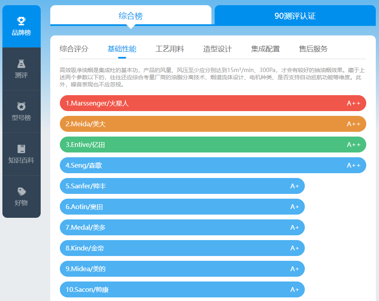This screenshot has height=301, width=379.
Task: Open the 9.Midea/美的 ranking bar
Action: coord(182,269)
